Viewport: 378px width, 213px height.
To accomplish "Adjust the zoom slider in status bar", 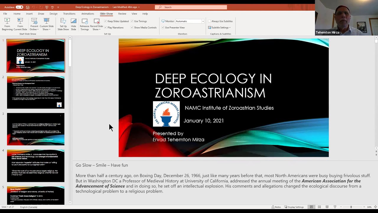I will (x=351, y=207).
